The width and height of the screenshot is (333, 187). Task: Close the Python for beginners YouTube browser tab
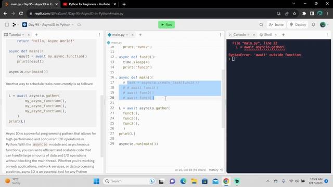[x=114, y=4]
